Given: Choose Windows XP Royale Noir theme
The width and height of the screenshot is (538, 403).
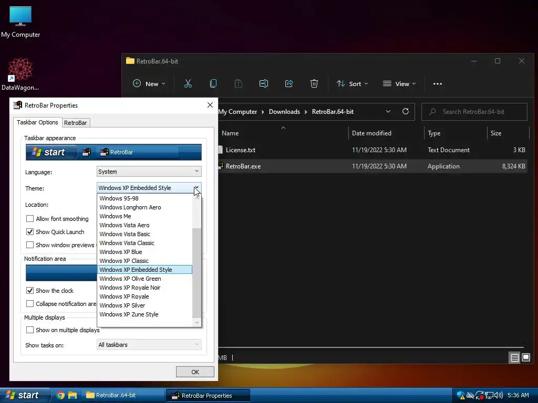Looking at the screenshot, I should pos(145,288).
